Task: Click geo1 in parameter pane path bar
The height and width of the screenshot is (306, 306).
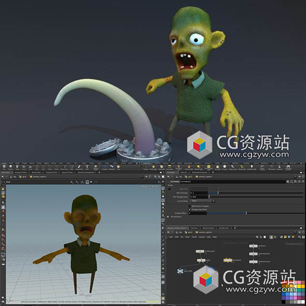Action: click(x=188, y=177)
